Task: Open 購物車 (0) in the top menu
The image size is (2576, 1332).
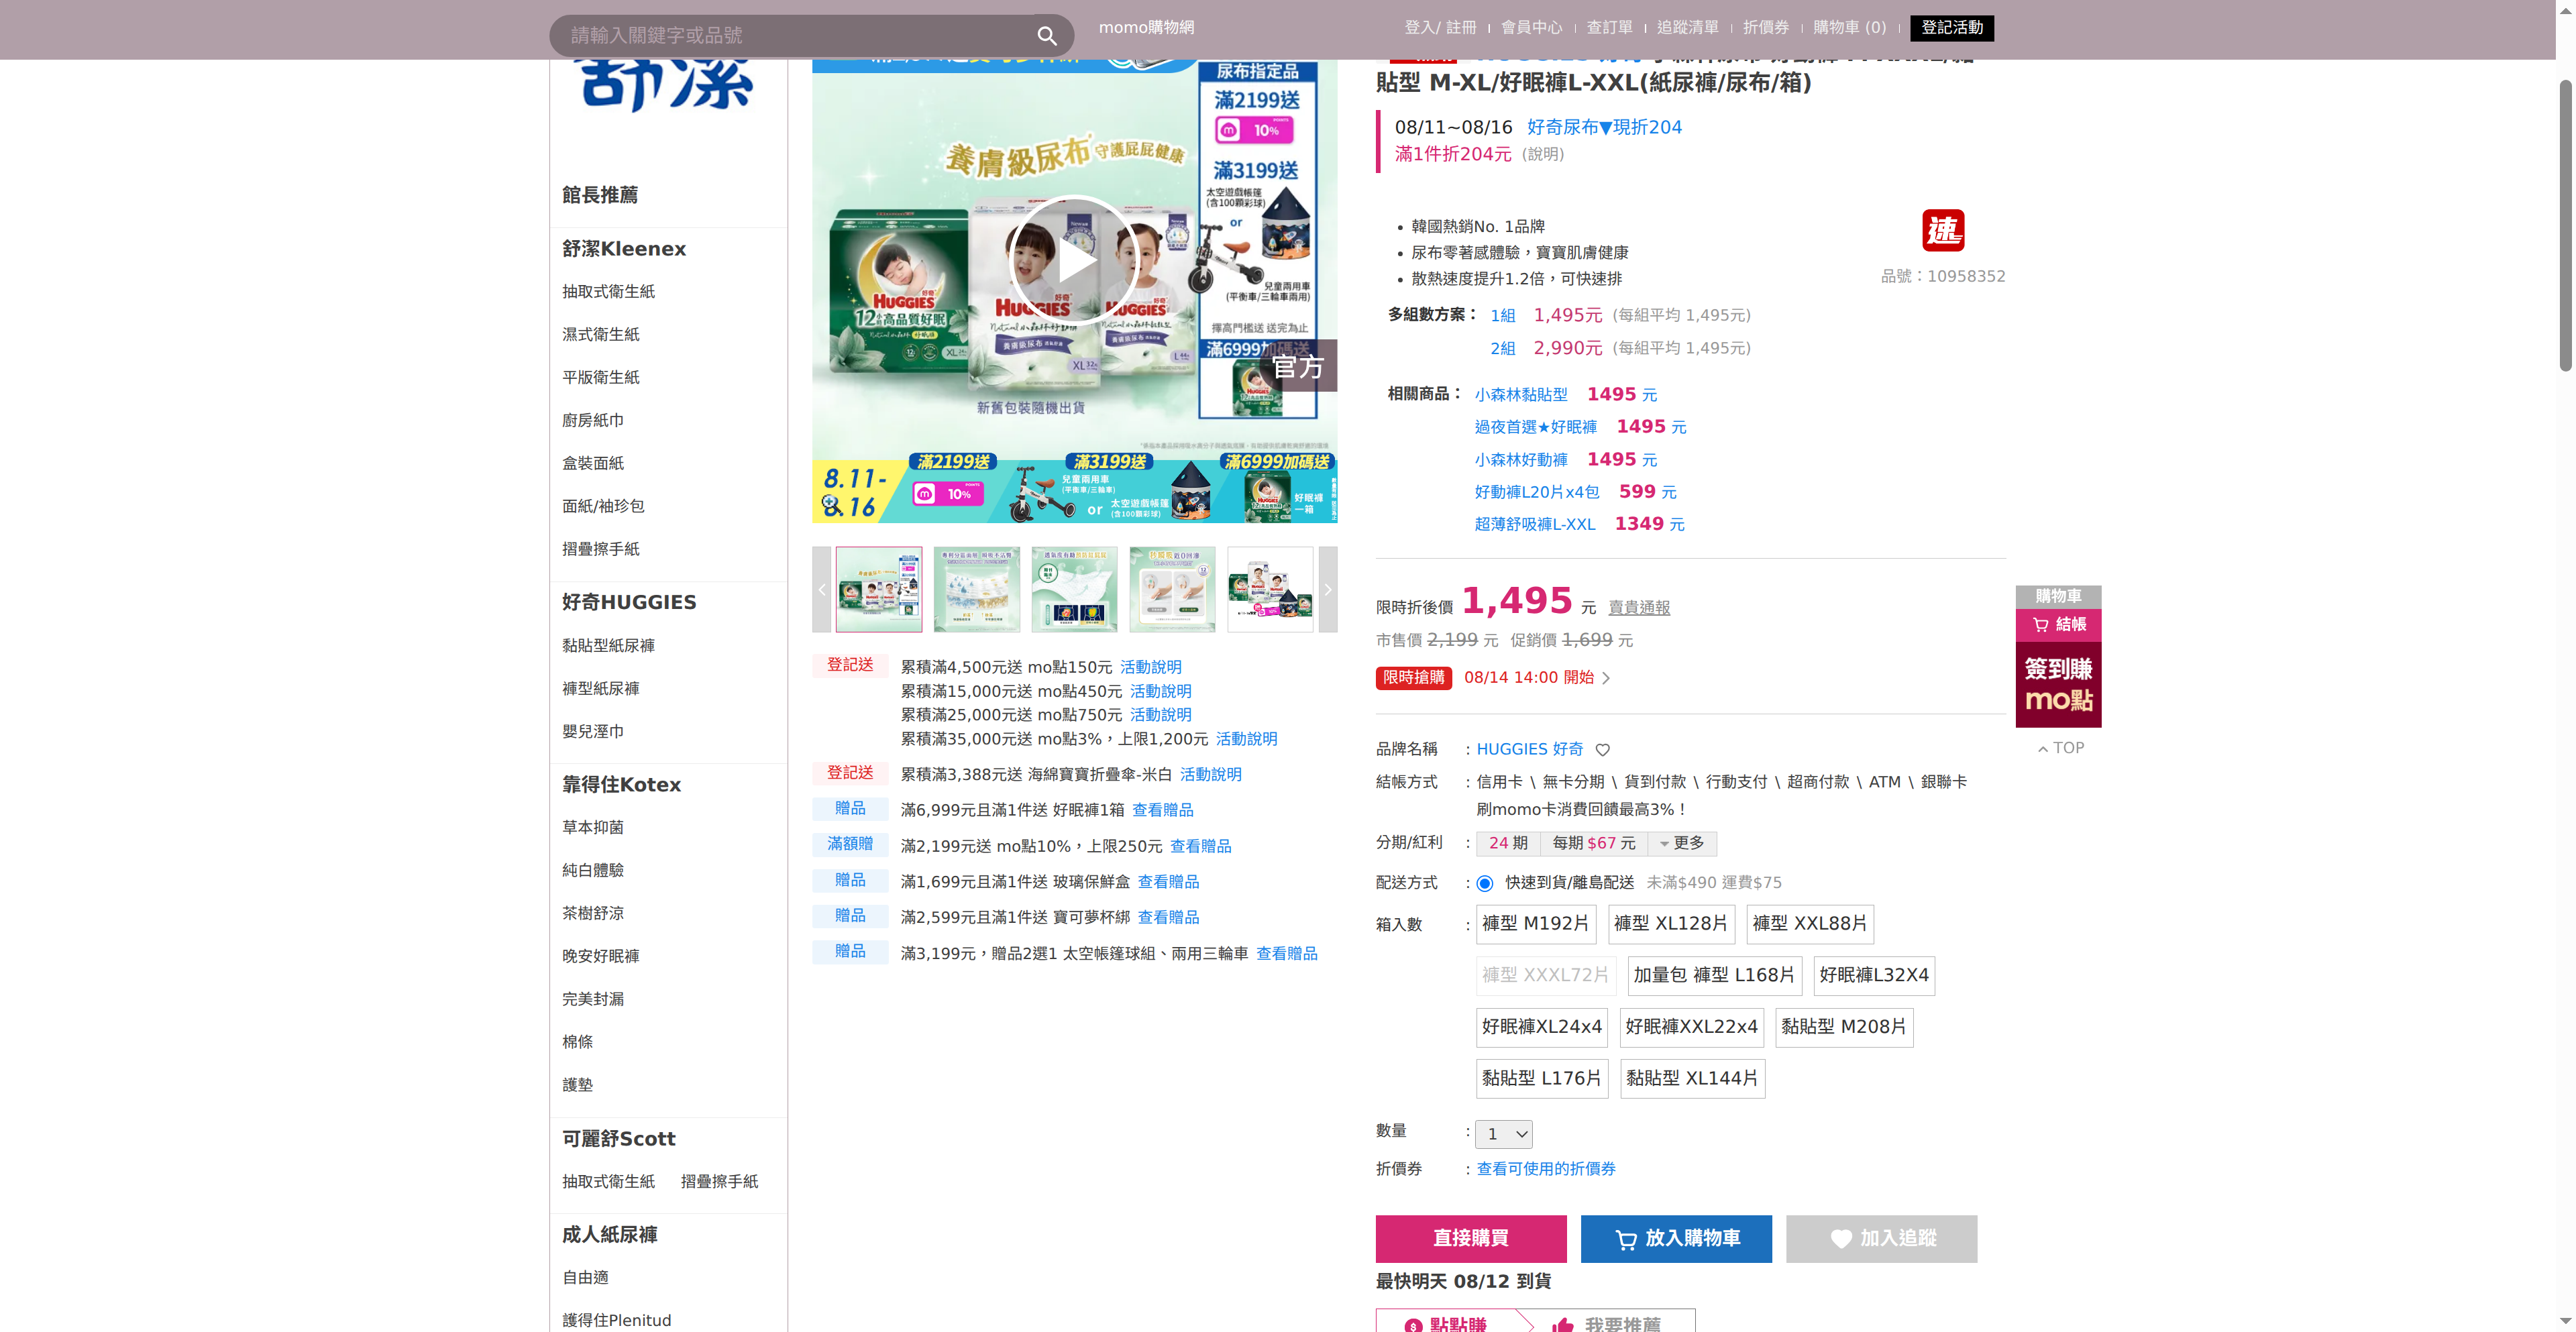Action: (x=1850, y=28)
